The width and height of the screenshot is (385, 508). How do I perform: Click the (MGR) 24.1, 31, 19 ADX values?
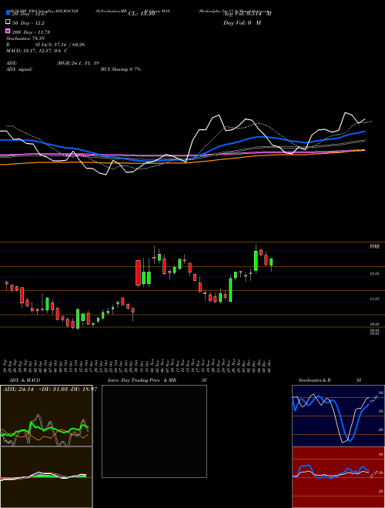(78, 63)
